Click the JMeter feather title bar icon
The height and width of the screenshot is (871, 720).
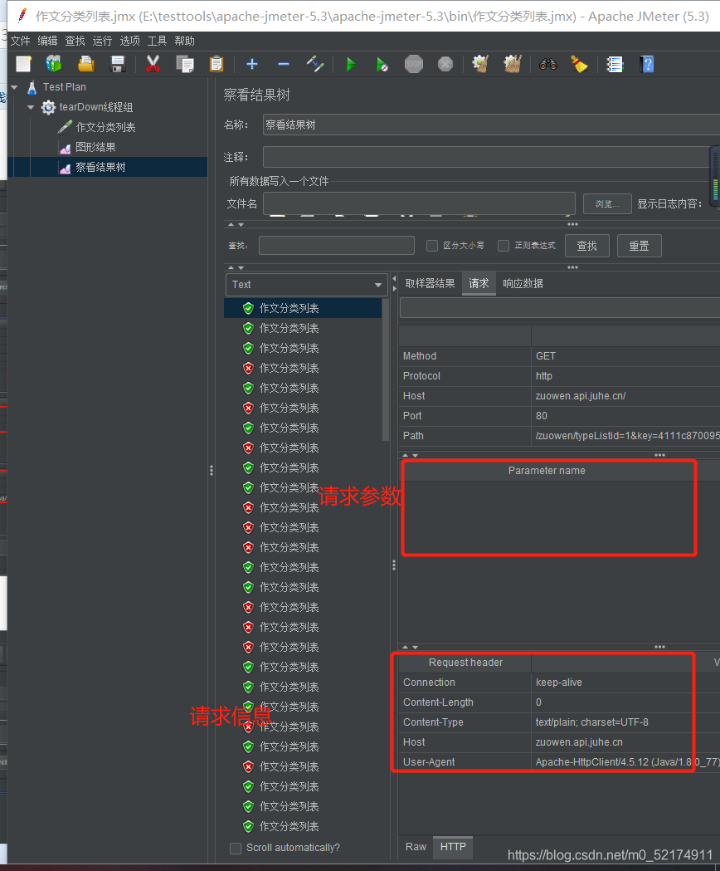click(22, 15)
